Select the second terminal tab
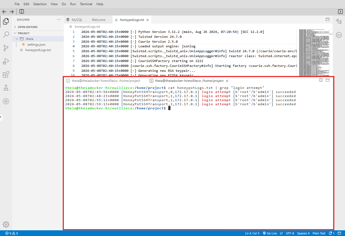Viewport: 345px width, 236px height. [189, 81]
